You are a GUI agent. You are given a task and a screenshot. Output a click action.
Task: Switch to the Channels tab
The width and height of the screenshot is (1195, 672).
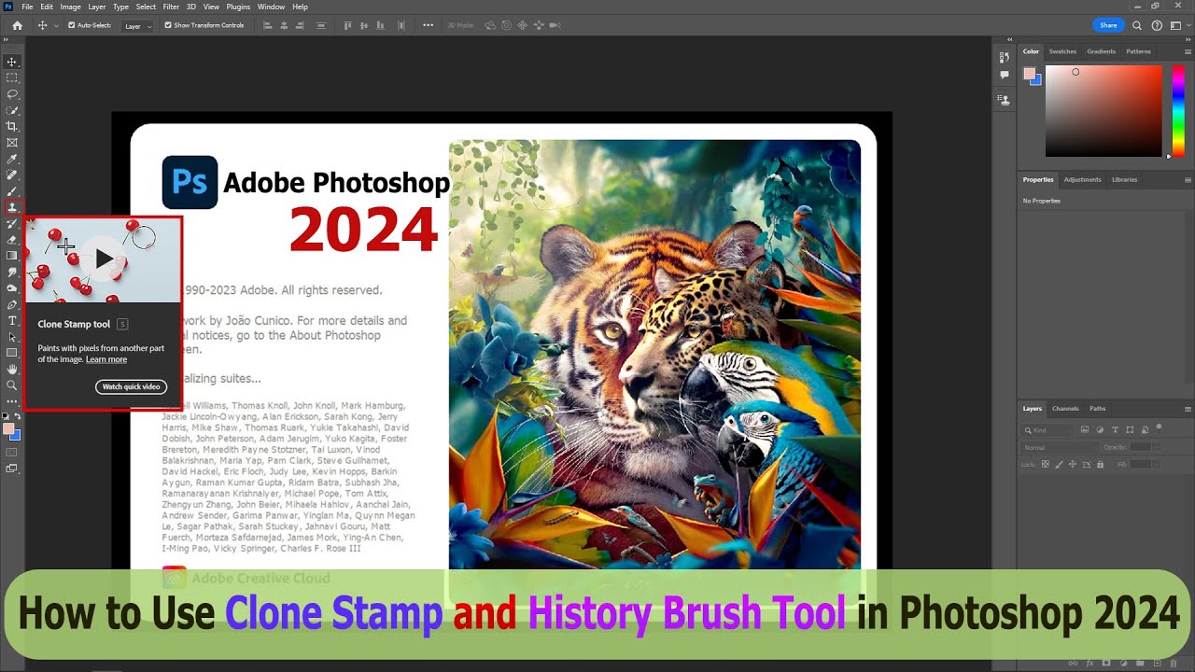coord(1065,409)
